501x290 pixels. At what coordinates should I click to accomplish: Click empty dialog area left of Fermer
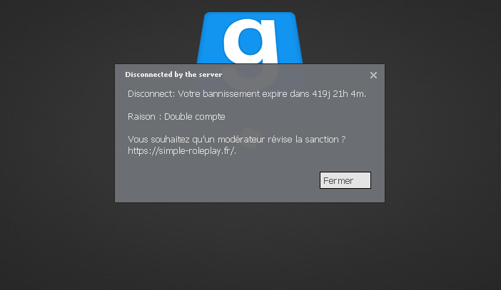217,180
